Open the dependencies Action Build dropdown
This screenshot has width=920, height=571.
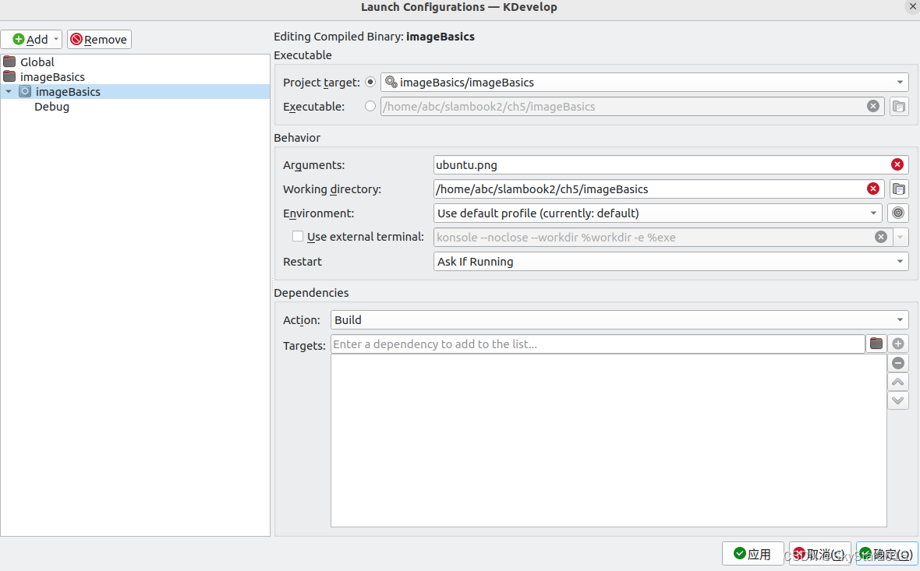[620, 320]
